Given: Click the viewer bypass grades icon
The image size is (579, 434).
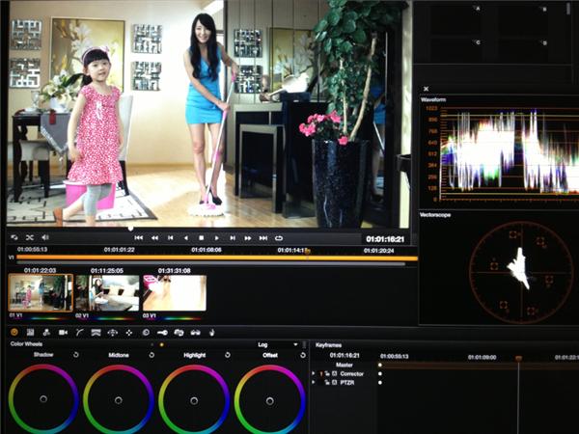Looking at the screenshot, I should 14,237.
